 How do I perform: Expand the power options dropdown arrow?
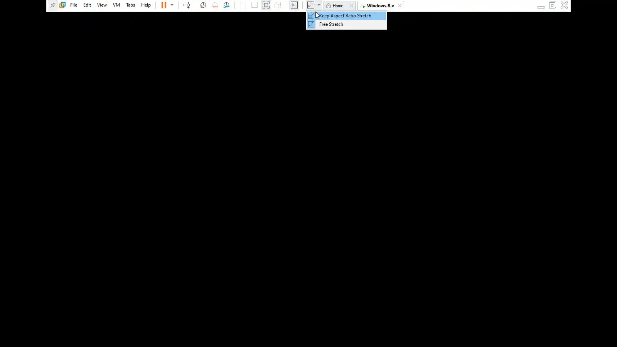(x=172, y=5)
